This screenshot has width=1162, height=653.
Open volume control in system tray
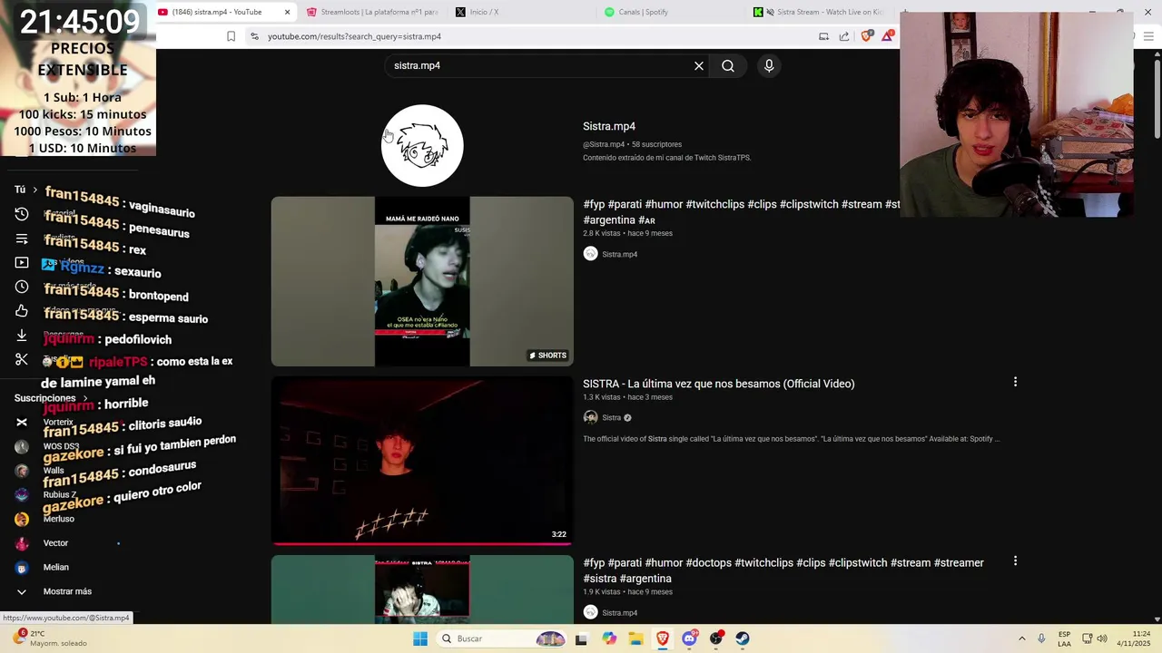(x=1102, y=638)
